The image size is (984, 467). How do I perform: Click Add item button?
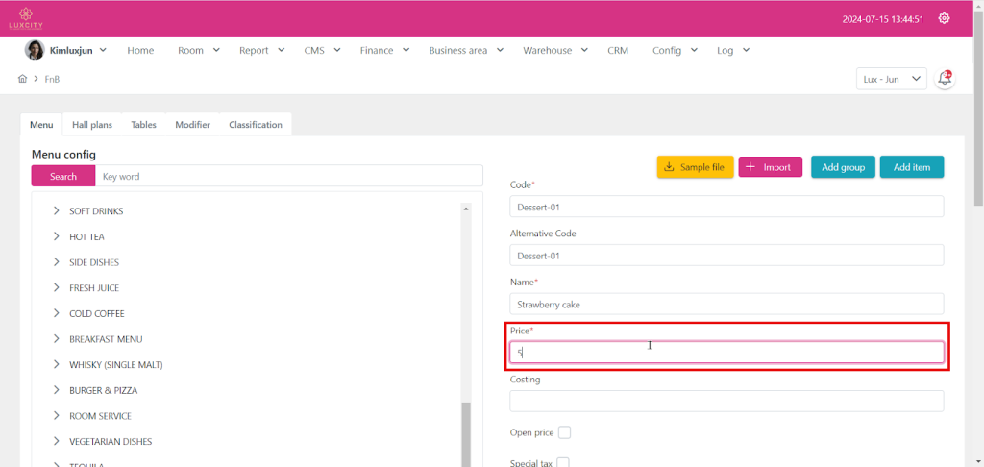coord(911,167)
